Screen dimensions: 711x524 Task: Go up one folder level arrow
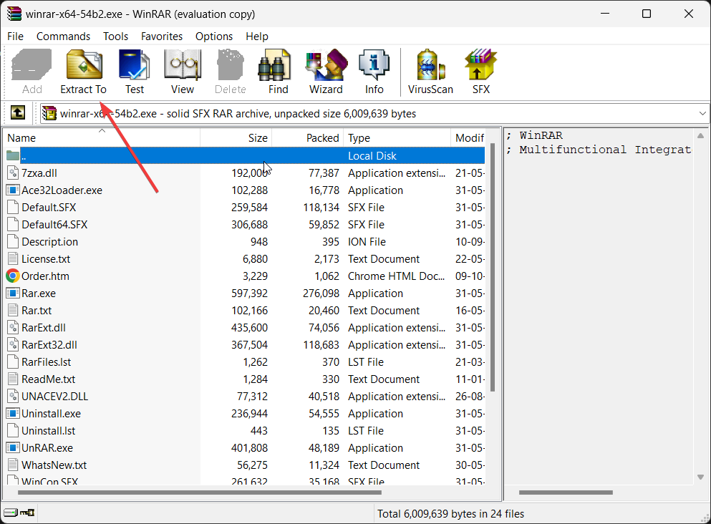[18, 113]
